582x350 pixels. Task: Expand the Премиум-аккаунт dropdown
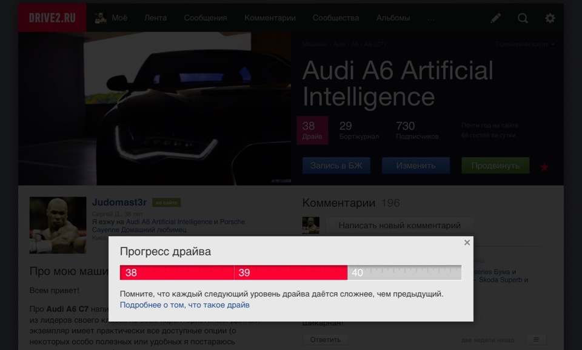click(526, 44)
